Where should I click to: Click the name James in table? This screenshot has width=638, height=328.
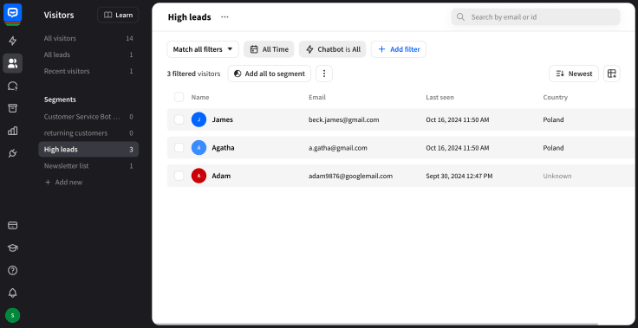[222, 119]
